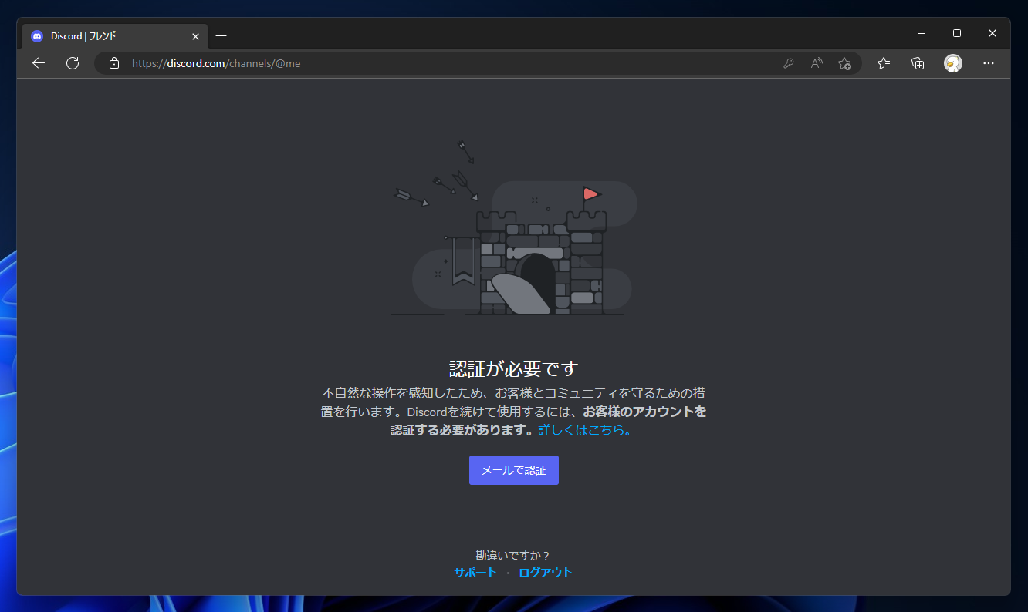
Task: Open the Favorites list
Action: click(x=883, y=63)
